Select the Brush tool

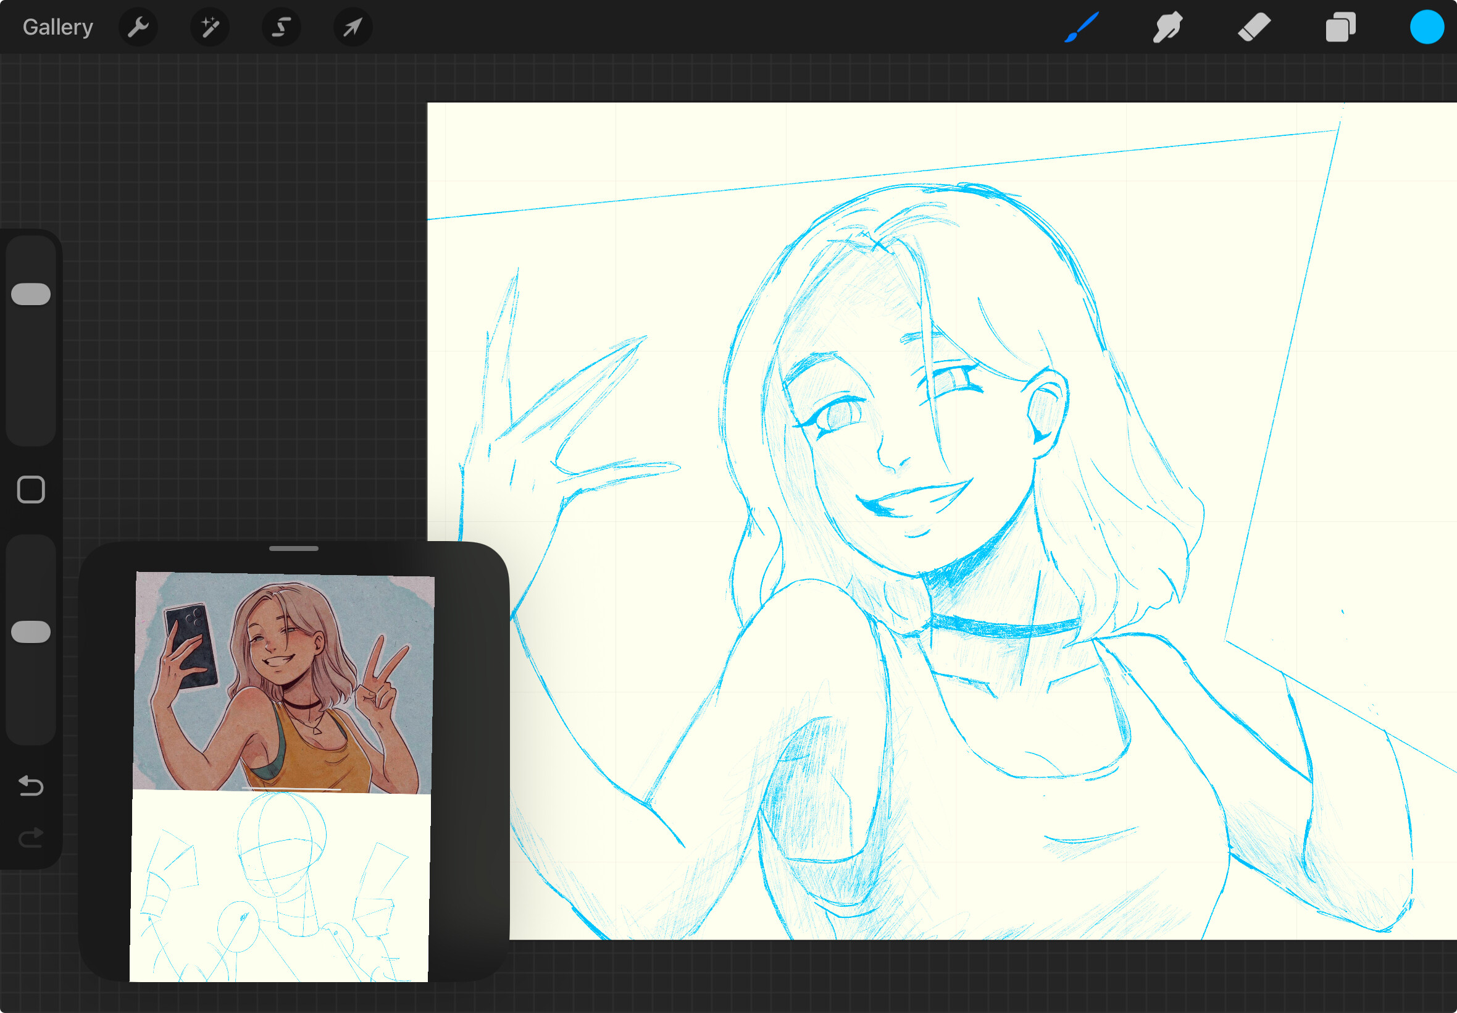pyautogui.click(x=1081, y=27)
